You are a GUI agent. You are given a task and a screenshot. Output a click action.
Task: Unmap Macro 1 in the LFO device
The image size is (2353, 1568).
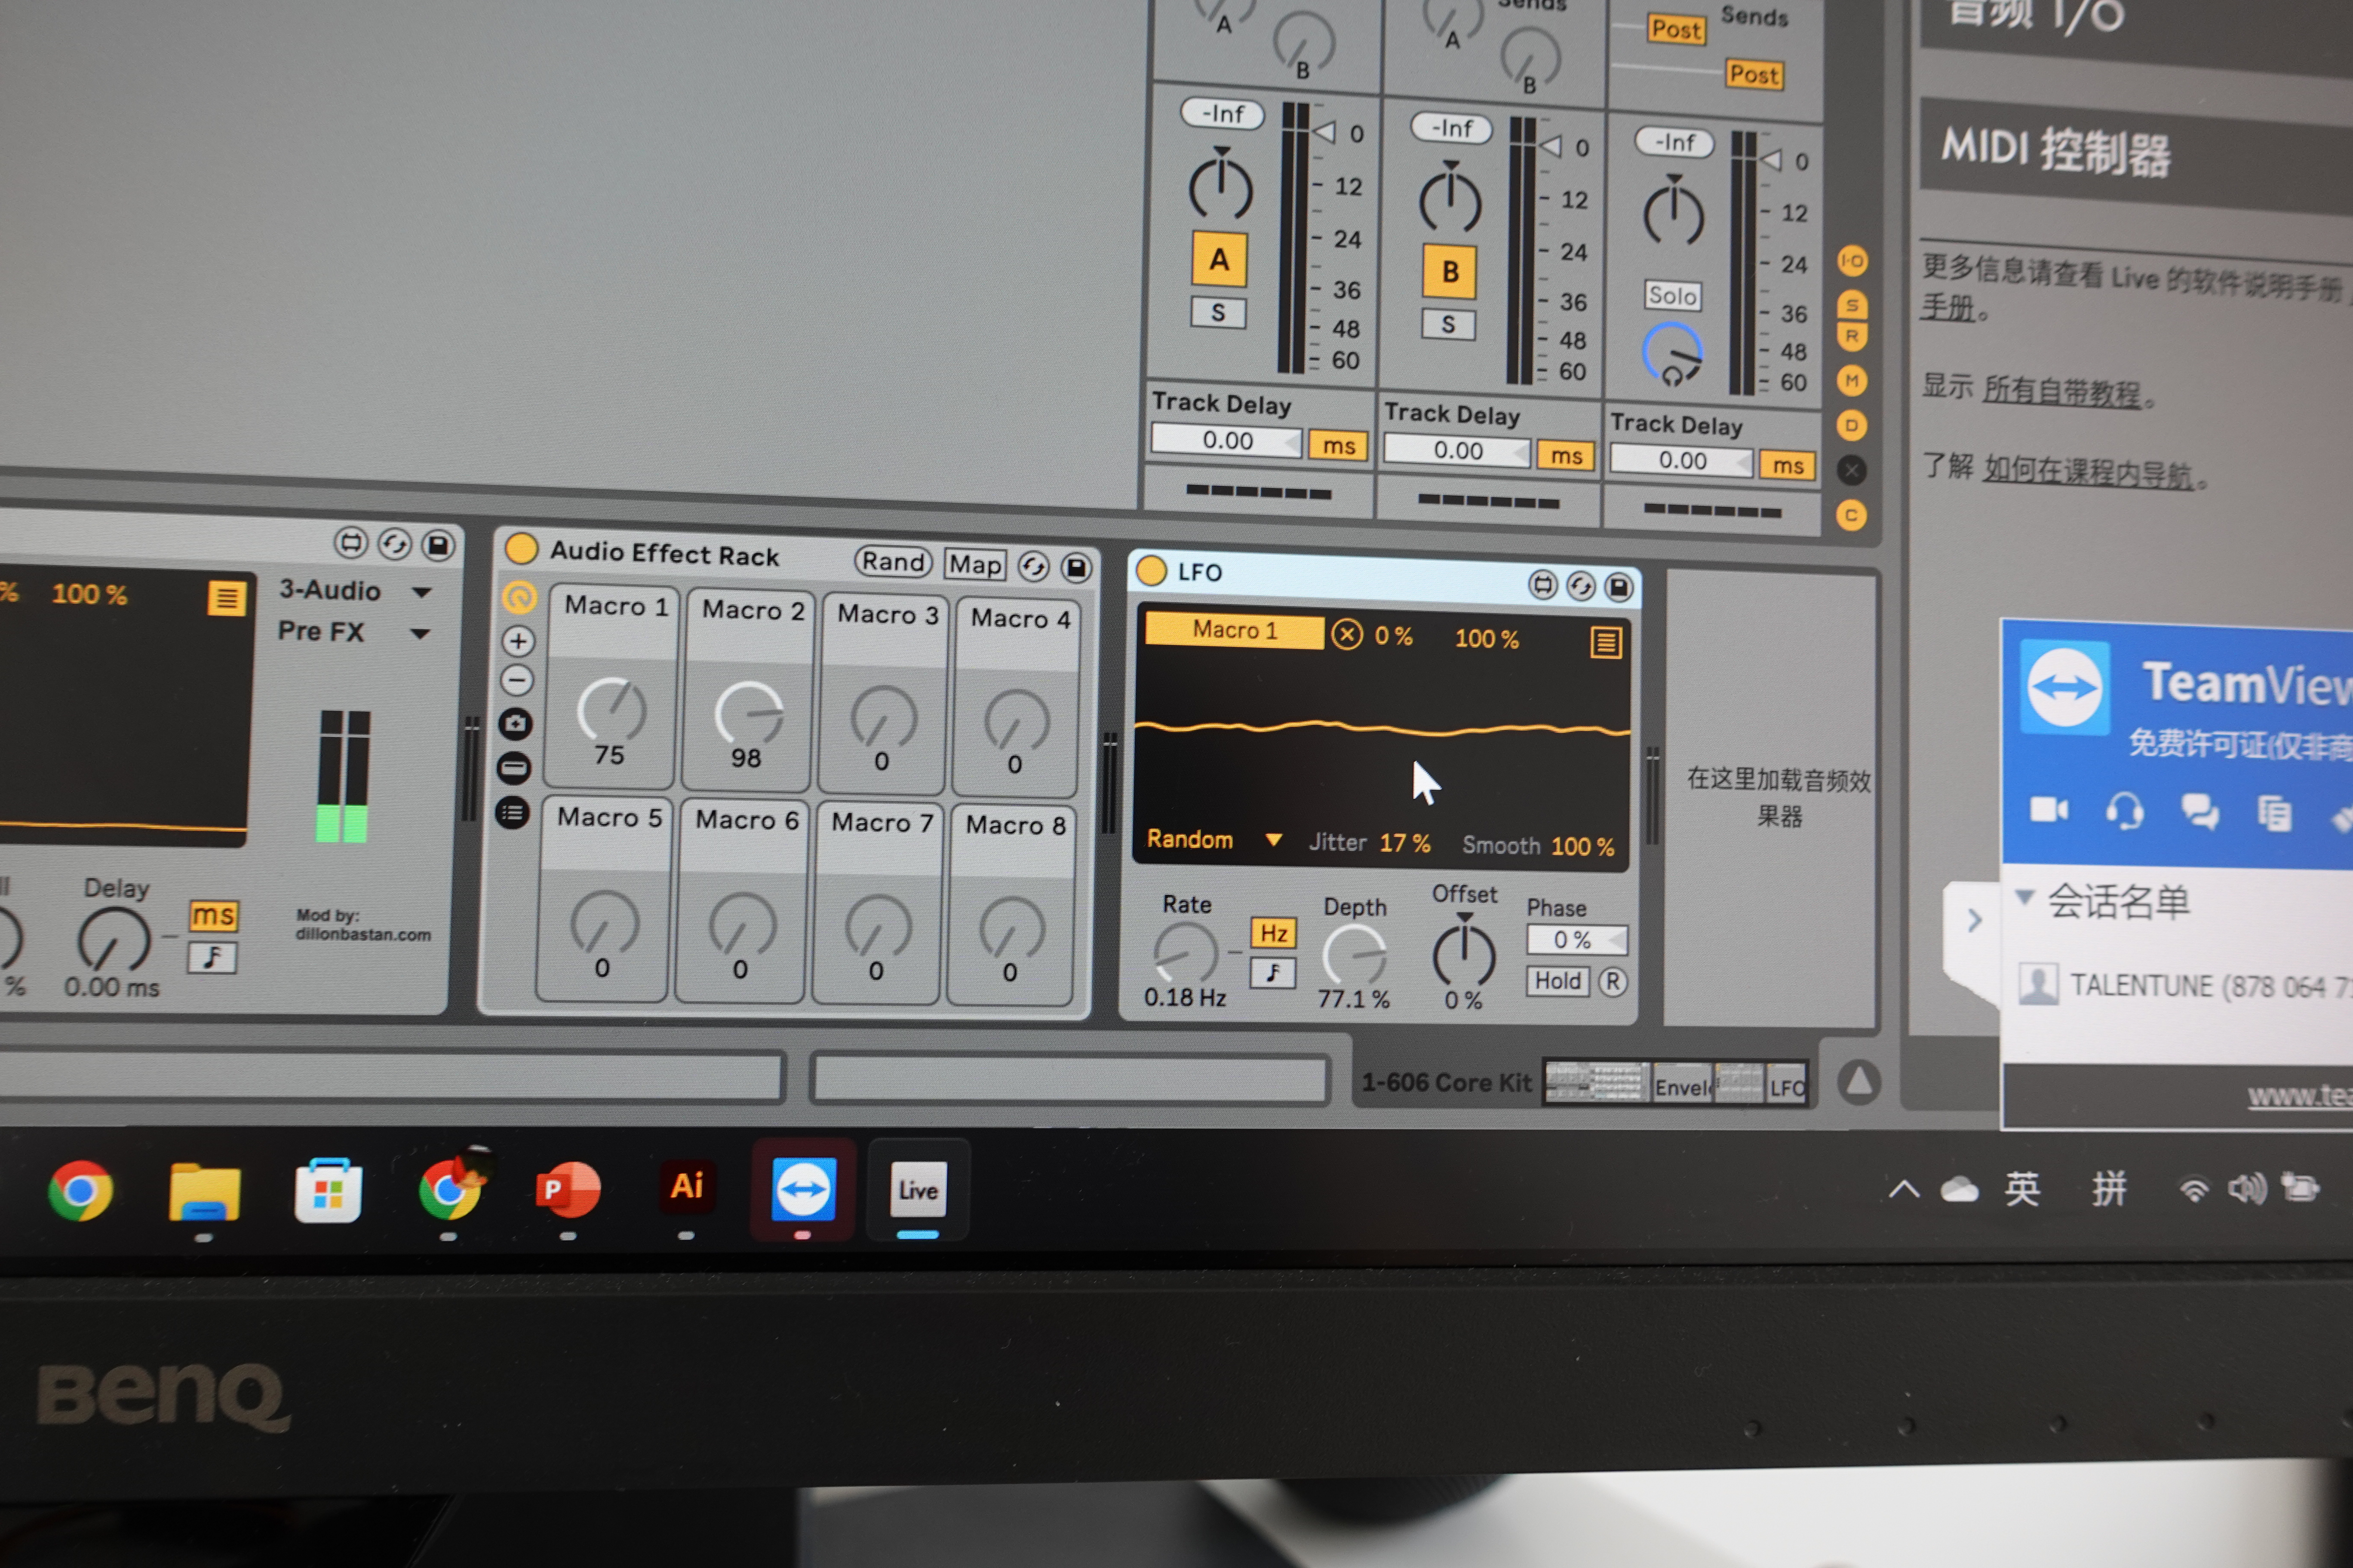pos(1347,634)
